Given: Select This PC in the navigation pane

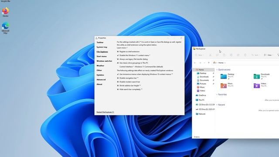Looking at the screenshot, I should (200, 100).
